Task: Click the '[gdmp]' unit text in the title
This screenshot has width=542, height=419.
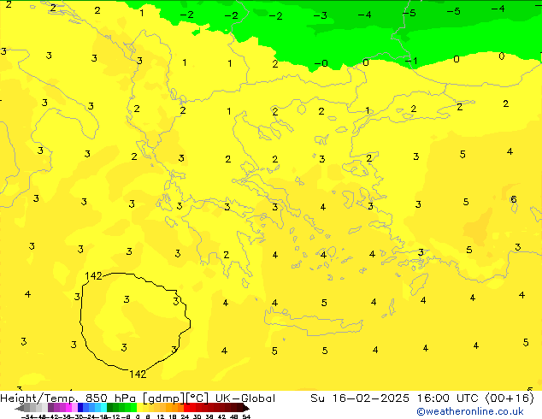Action: (164, 398)
